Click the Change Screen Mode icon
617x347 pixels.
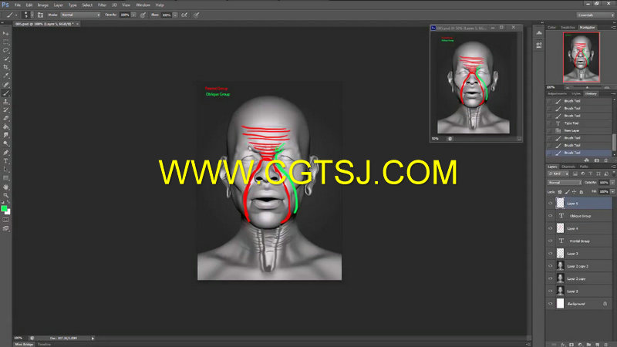pos(5,228)
